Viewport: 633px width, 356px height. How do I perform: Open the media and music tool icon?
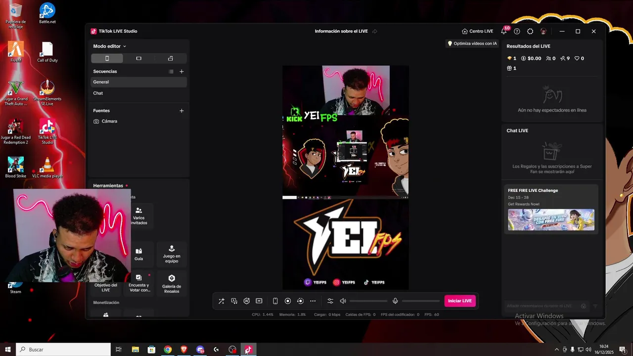pos(234,301)
